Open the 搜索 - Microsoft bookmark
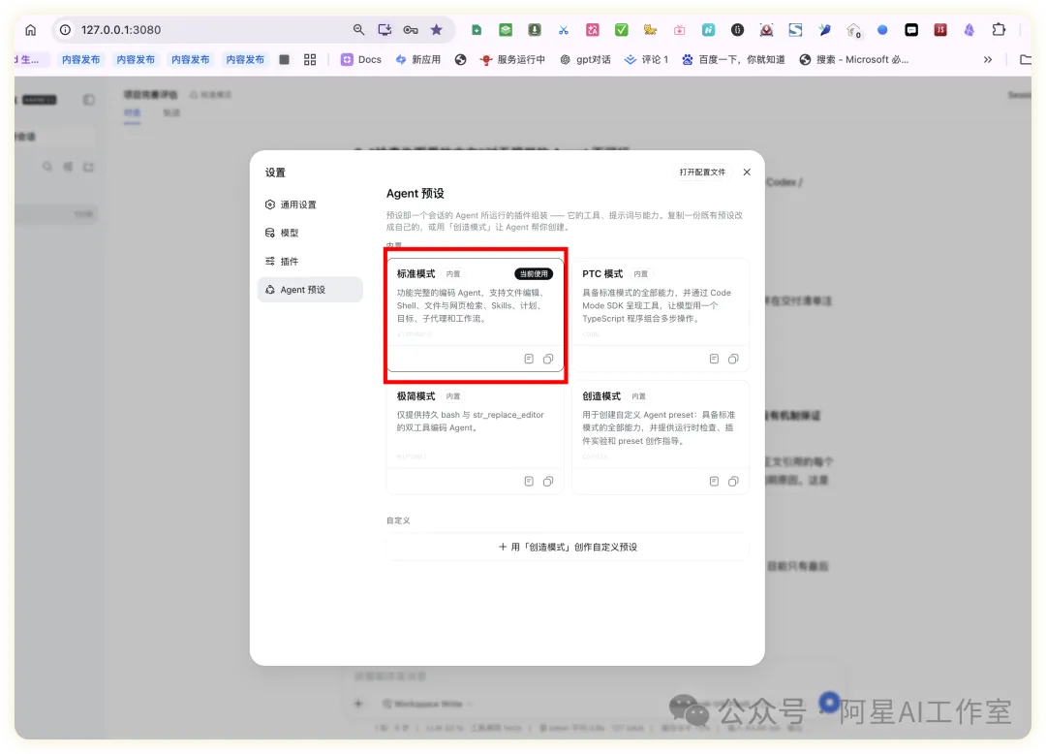Image resolution: width=1046 pixels, height=754 pixels. (854, 59)
